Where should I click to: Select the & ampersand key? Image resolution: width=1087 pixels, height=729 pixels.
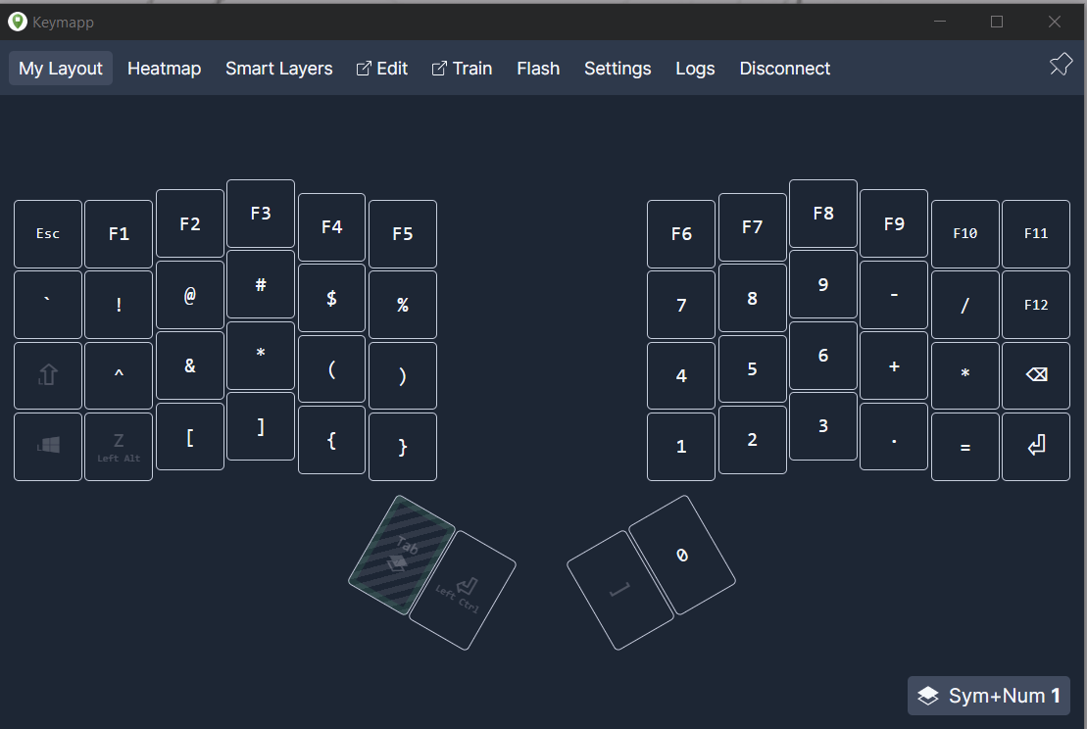(x=190, y=365)
